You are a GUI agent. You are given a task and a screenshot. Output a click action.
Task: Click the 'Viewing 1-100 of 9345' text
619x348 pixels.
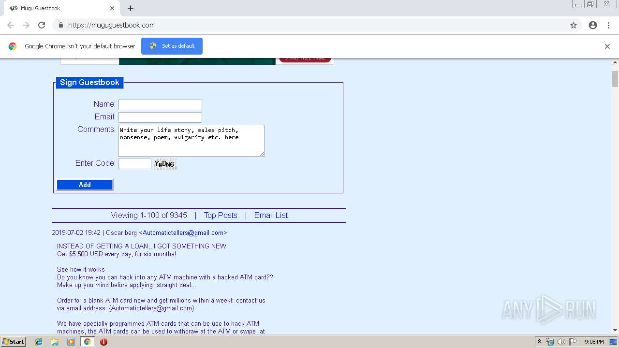[x=149, y=216]
